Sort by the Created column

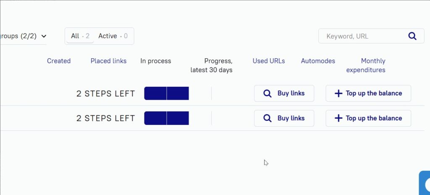(59, 61)
